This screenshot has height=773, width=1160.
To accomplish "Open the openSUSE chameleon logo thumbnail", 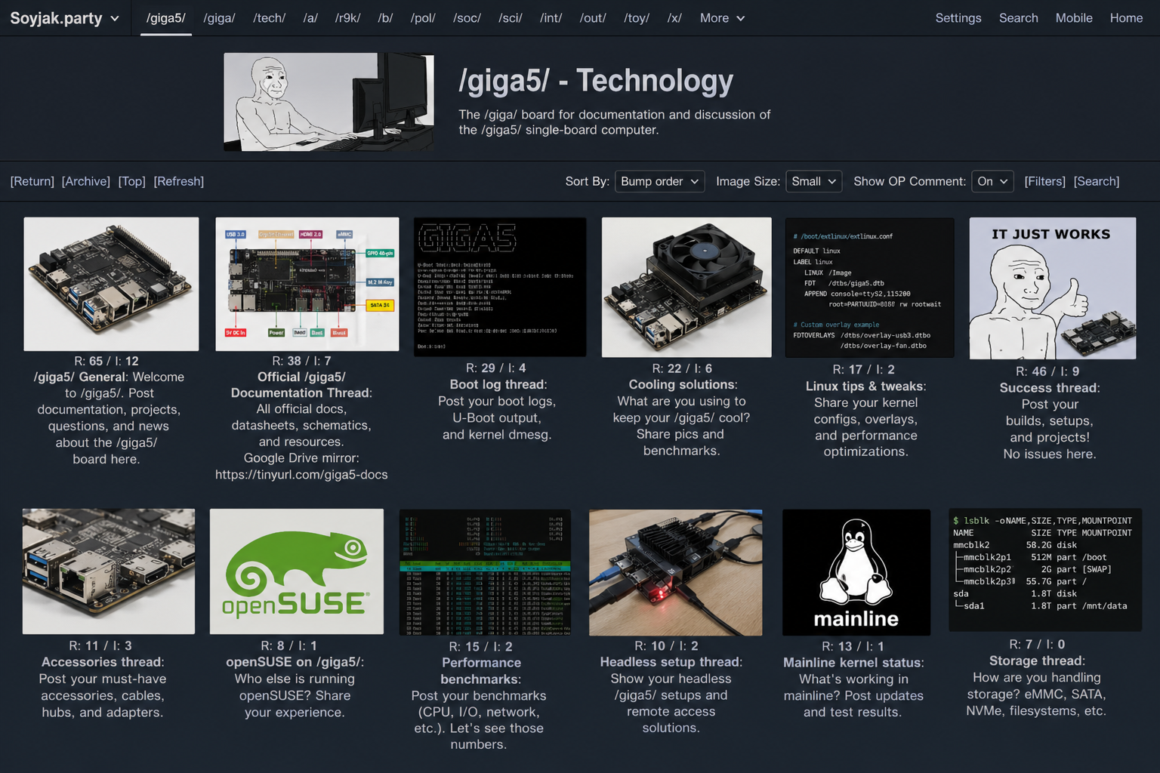I will (x=296, y=571).
